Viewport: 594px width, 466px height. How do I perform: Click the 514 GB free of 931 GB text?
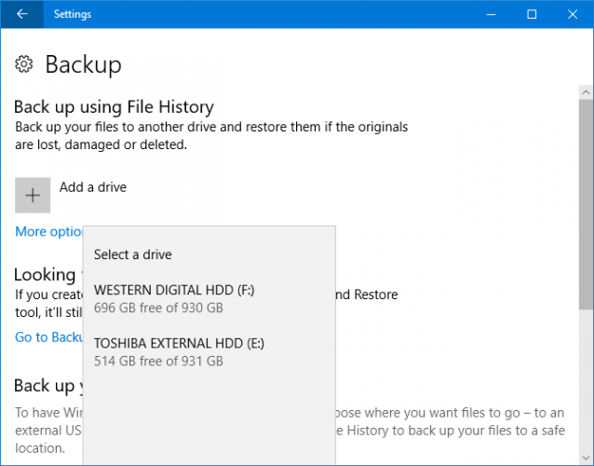pos(158,361)
